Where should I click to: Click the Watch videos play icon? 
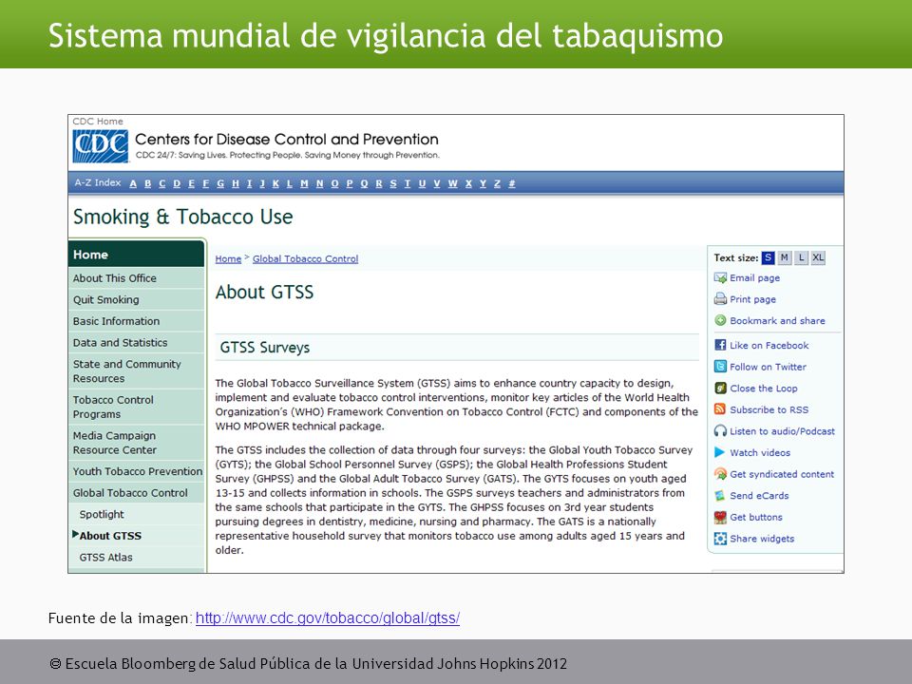[720, 452]
